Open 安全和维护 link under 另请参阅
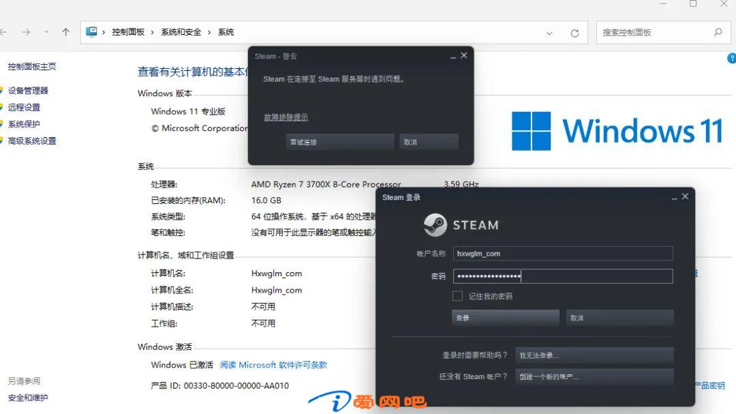Screen dimensions: 736x414 [x=28, y=398]
